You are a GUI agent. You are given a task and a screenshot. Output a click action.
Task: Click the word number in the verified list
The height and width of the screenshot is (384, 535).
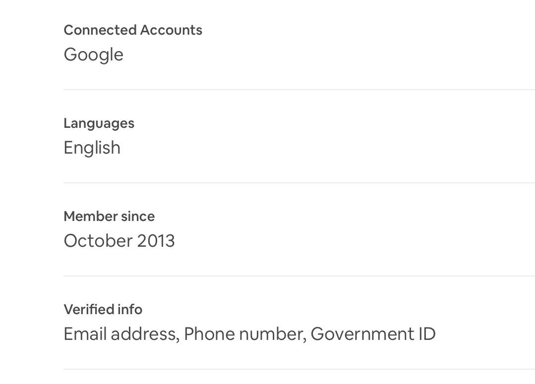pos(273,334)
